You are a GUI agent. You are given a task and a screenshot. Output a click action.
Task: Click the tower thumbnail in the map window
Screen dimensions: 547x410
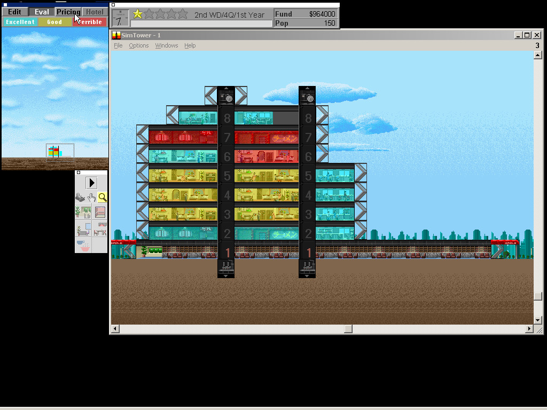[x=55, y=151]
